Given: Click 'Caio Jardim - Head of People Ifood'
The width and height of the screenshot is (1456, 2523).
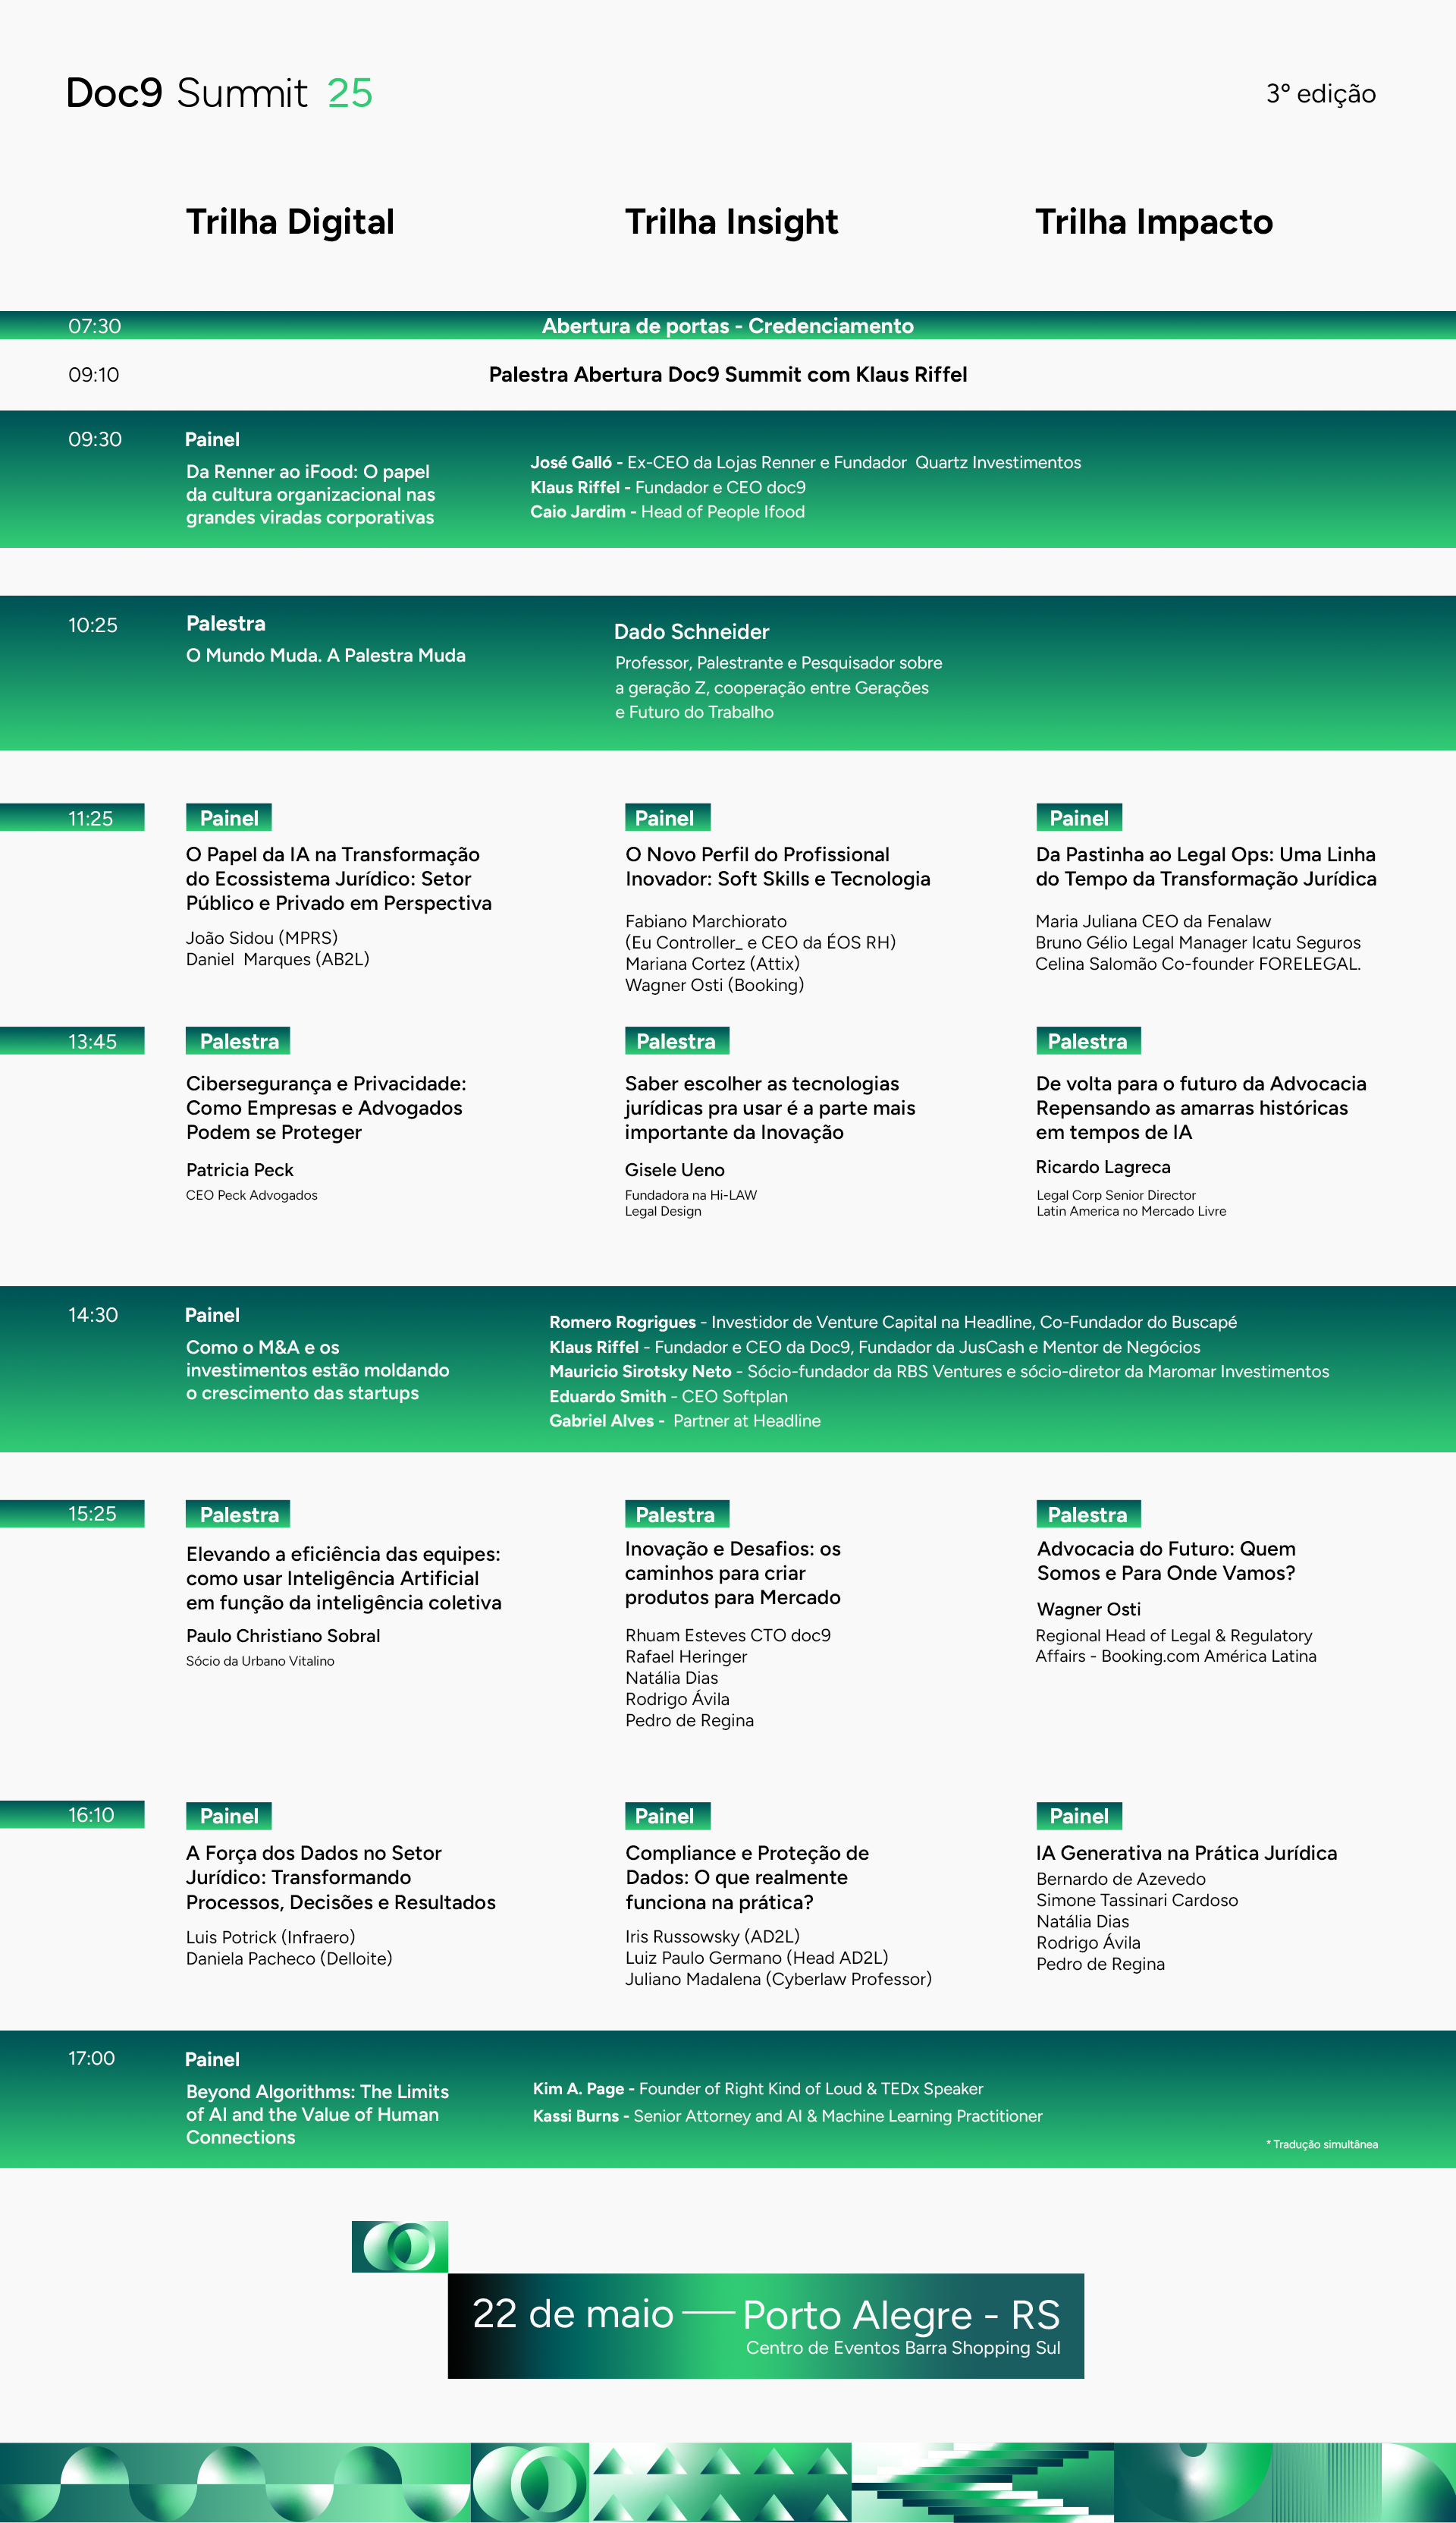Looking at the screenshot, I should tap(667, 511).
